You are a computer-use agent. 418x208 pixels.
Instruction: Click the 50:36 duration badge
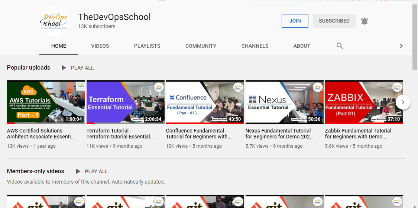click(314, 119)
